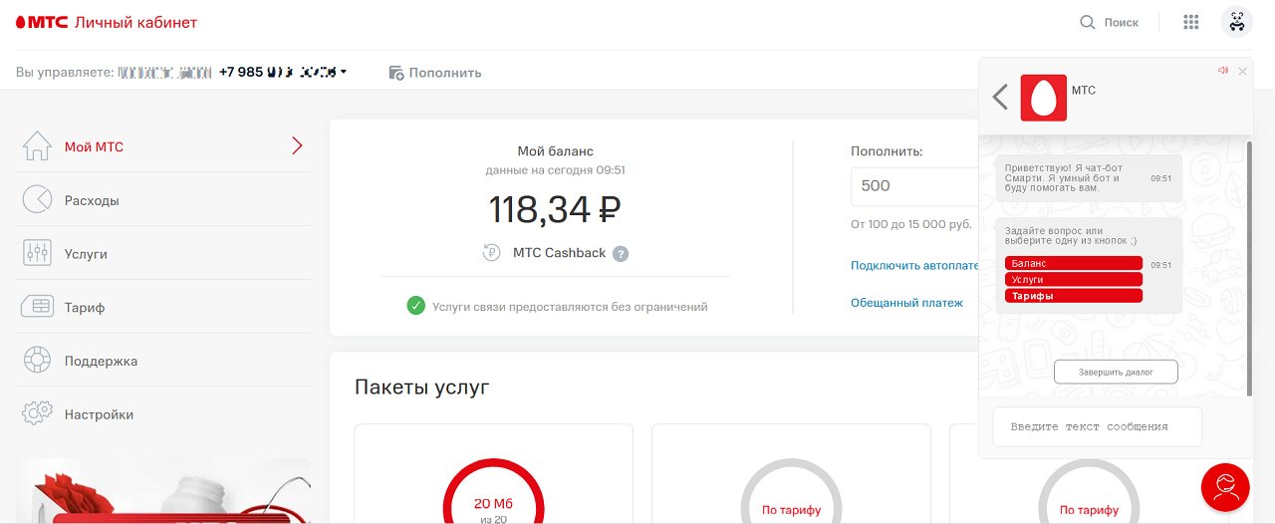Click the text данные на сегодня 09:51
The width and height of the screenshot is (1275, 524).
pyautogui.click(x=556, y=170)
